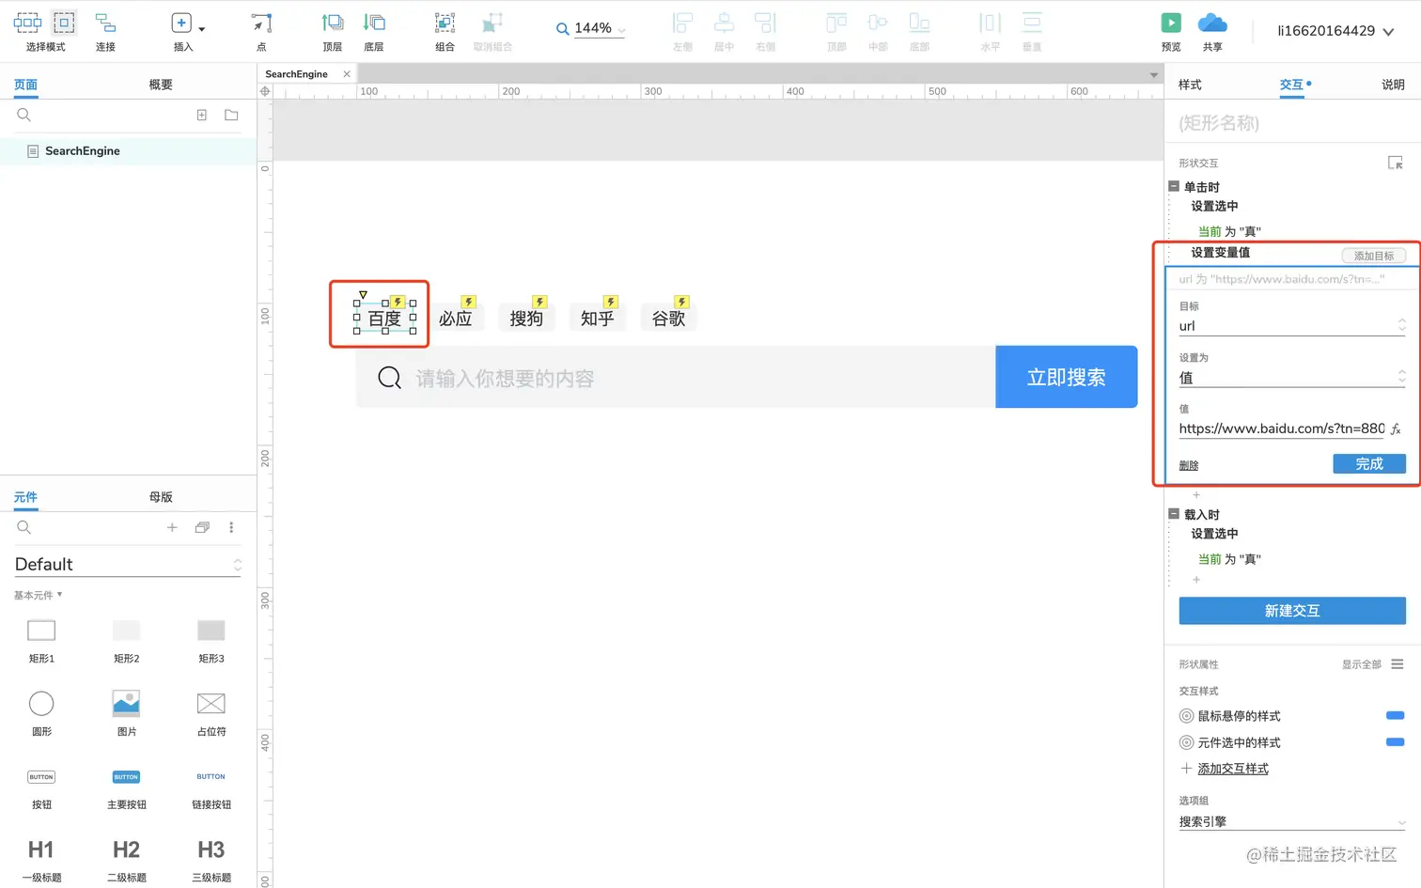The width and height of the screenshot is (1421, 888).
Task: Click the 立即搜索 button on canvas
Action: (1067, 377)
